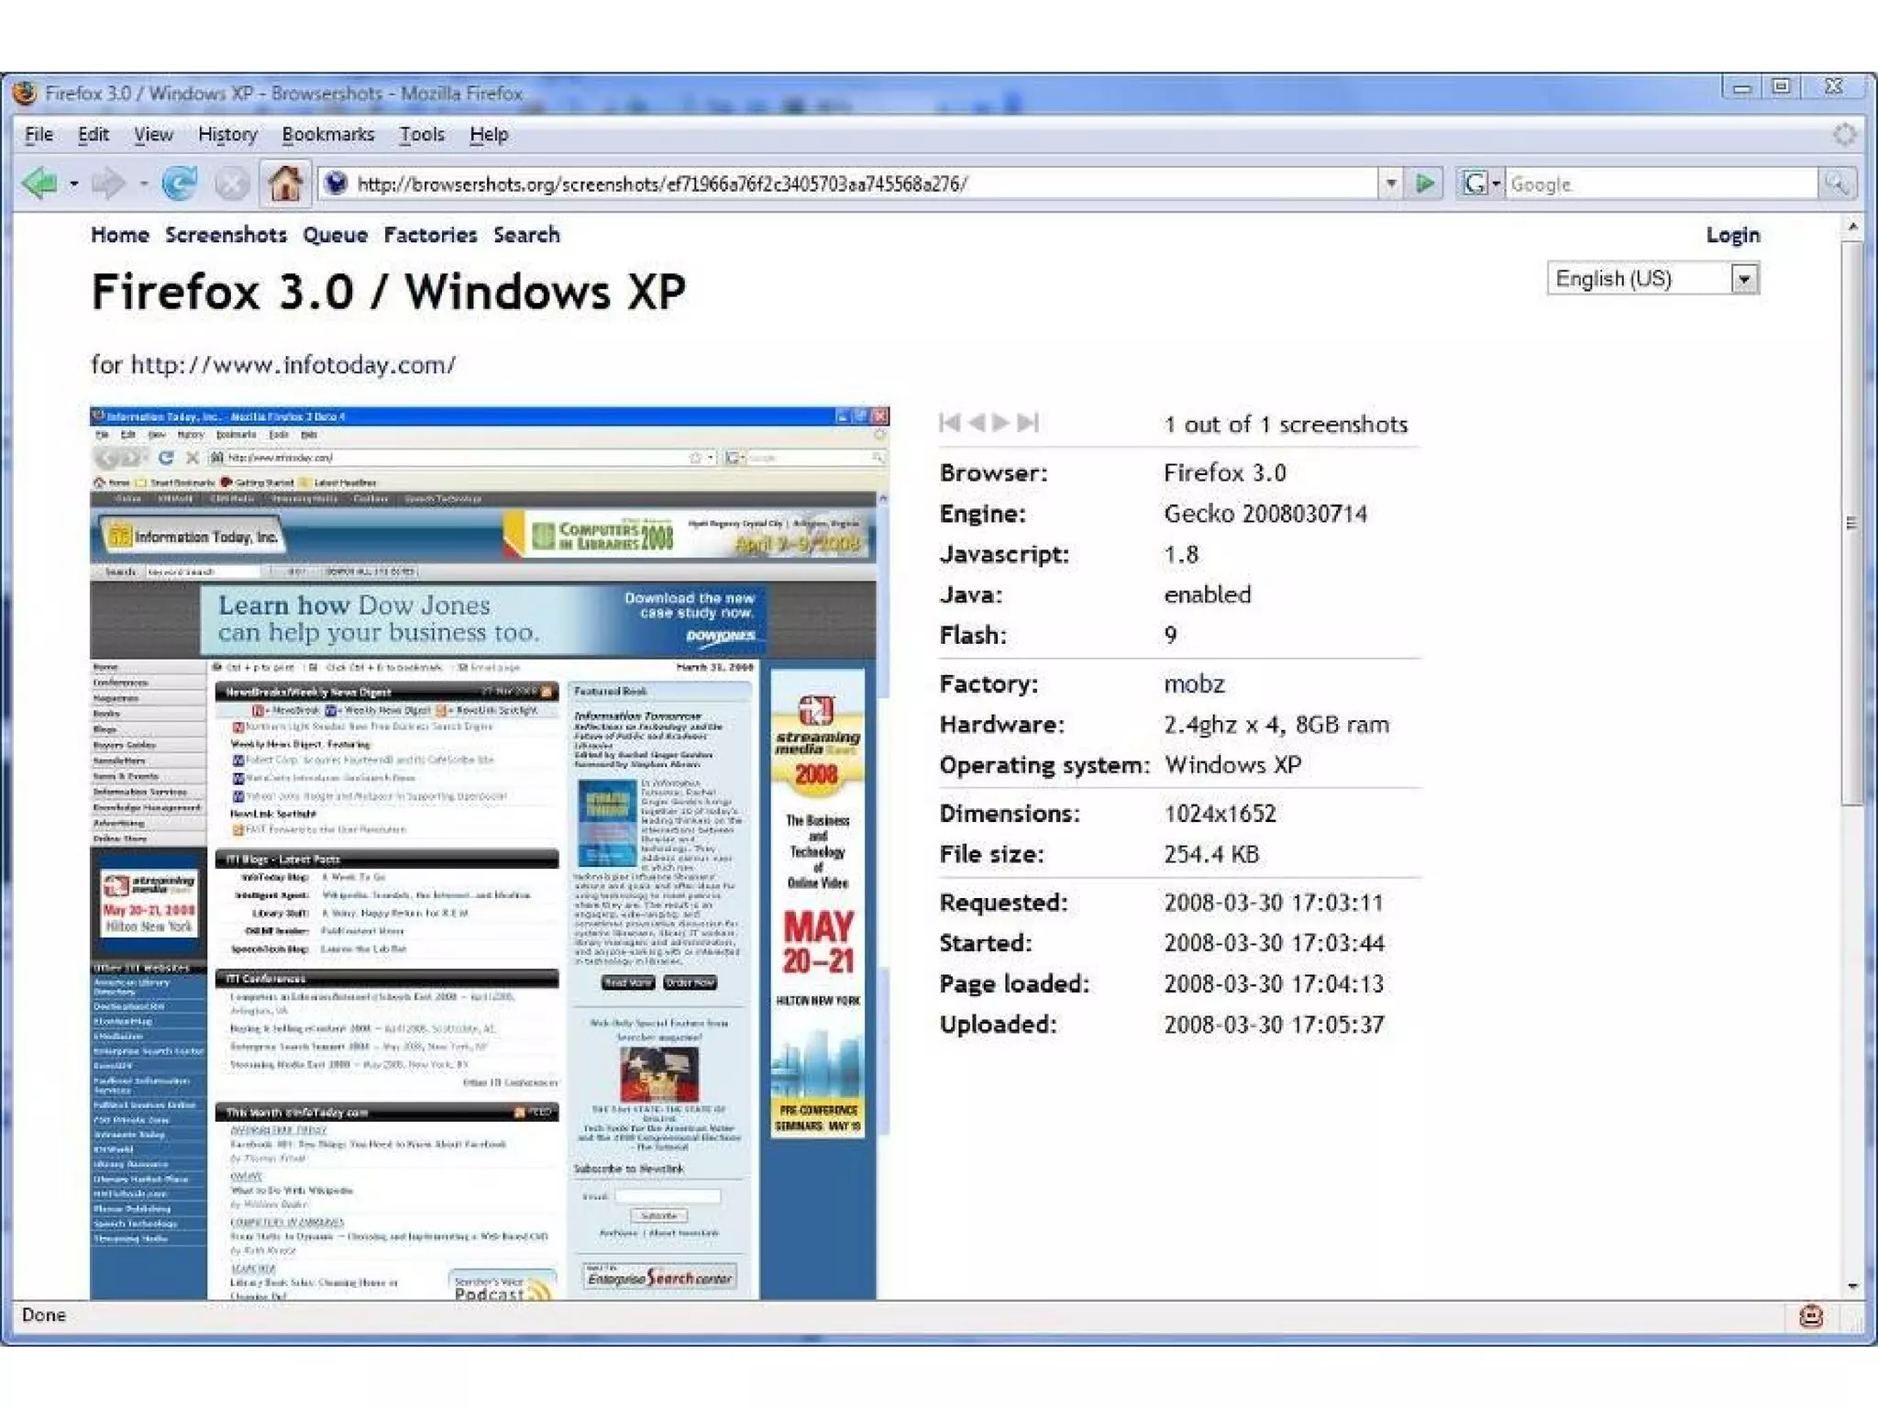The image size is (1878, 1409).
Task: Open the Tools menu
Action: click(421, 135)
